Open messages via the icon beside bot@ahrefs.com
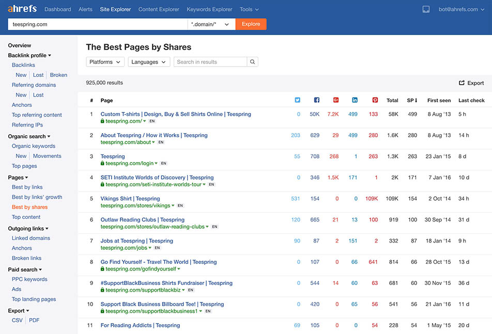This screenshot has width=492, height=334. [x=426, y=8]
